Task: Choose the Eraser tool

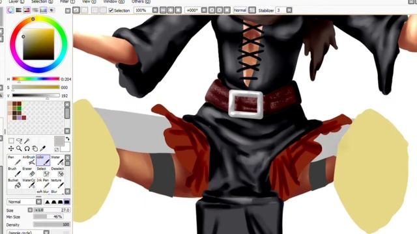Action: pos(29,172)
